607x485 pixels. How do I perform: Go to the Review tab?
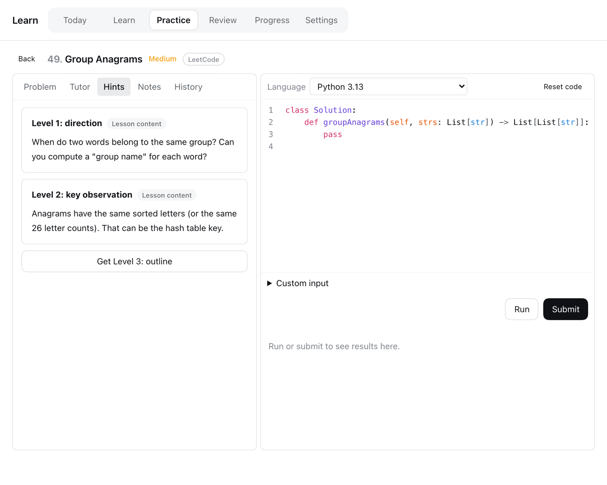(x=223, y=20)
